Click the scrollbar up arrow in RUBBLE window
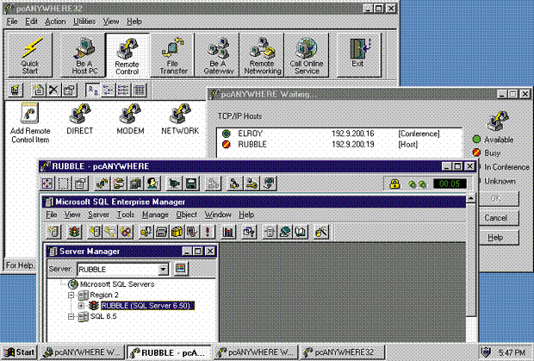 [471, 198]
